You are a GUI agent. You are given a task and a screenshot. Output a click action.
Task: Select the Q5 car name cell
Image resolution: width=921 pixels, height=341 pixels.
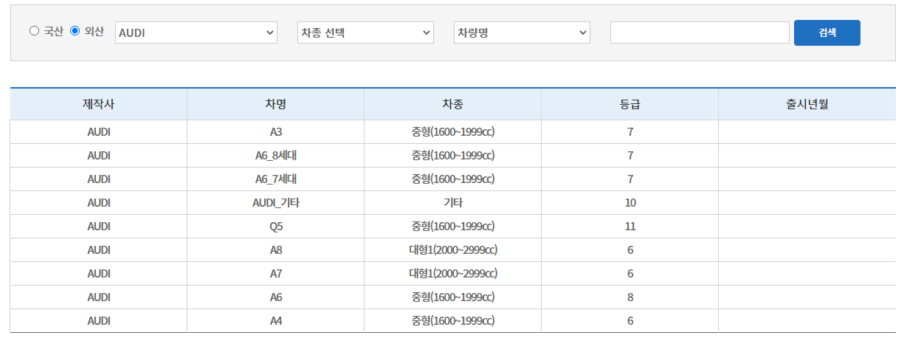(275, 227)
